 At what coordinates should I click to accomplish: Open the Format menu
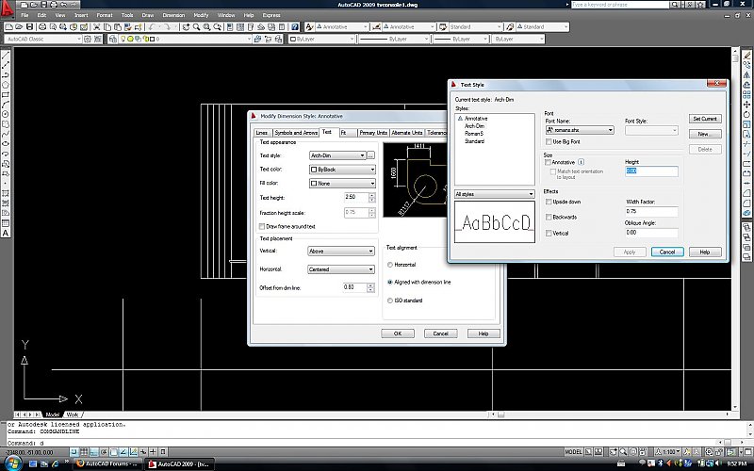[105, 15]
